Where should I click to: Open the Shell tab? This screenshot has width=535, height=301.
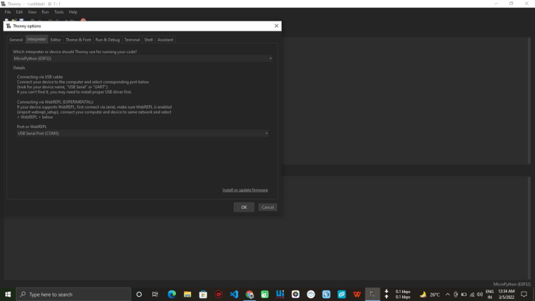pyautogui.click(x=149, y=40)
